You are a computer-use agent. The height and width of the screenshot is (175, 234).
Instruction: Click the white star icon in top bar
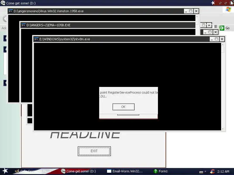213,3
